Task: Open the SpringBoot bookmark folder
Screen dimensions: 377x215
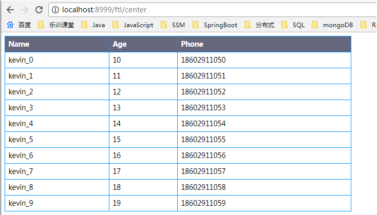Action: (x=215, y=25)
